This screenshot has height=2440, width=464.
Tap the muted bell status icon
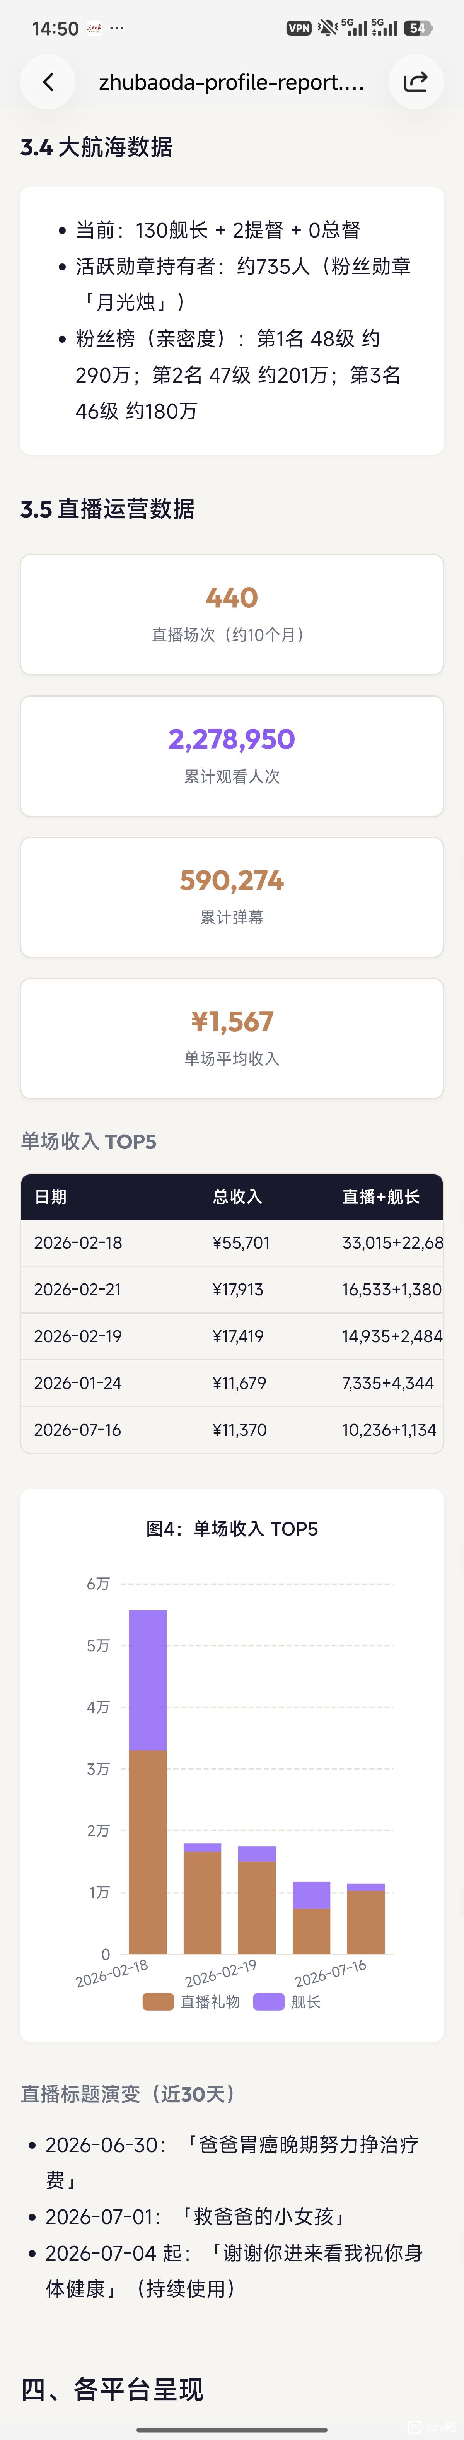coord(327,27)
